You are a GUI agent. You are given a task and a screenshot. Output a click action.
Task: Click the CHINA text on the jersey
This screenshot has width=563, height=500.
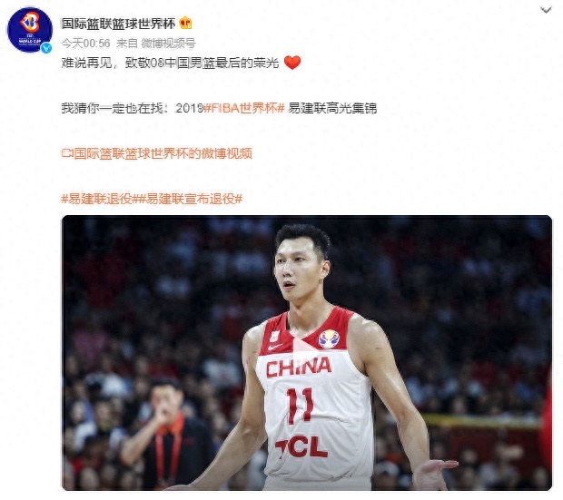click(x=299, y=368)
